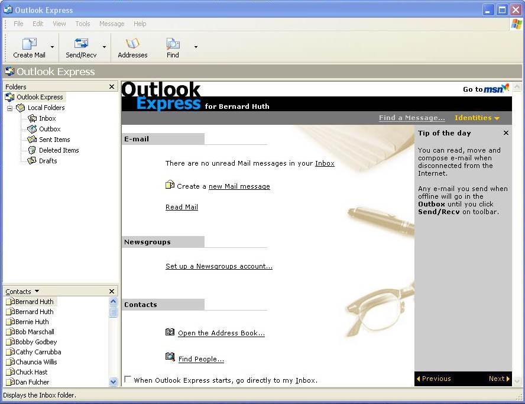Click contact card icon for Chuck Hast
Image resolution: width=525 pixels, height=404 pixels.
(x=11, y=372)
